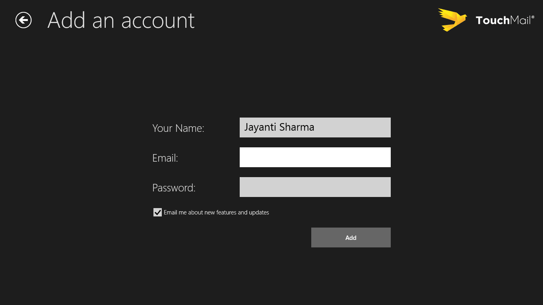Click the TouchMail wordmark text

[x=503, y=20]
